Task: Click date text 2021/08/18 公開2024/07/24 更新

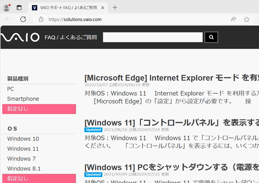Action: [x=136, y=130]
